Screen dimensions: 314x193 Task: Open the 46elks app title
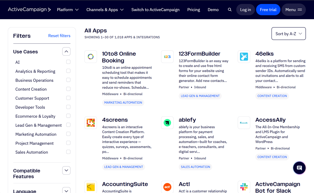[x=265, y=54]
